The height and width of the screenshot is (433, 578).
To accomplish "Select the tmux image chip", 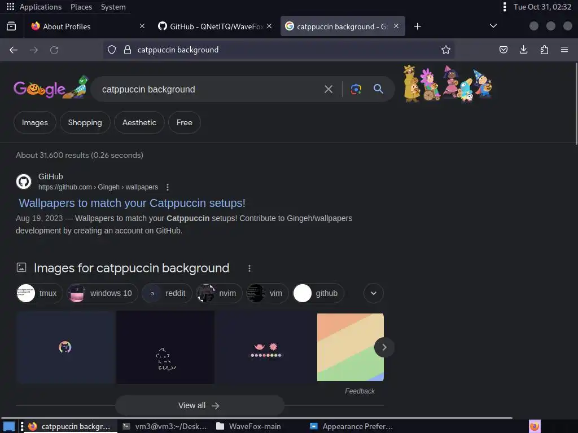I will 40,293.
